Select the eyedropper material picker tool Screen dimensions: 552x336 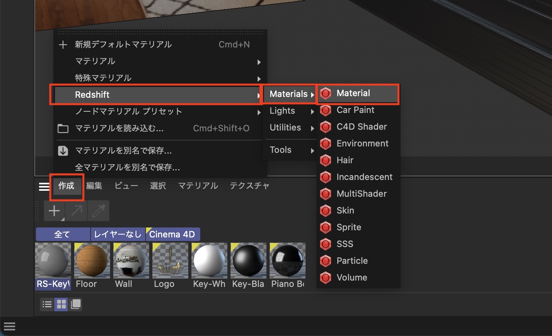point(98,211)
